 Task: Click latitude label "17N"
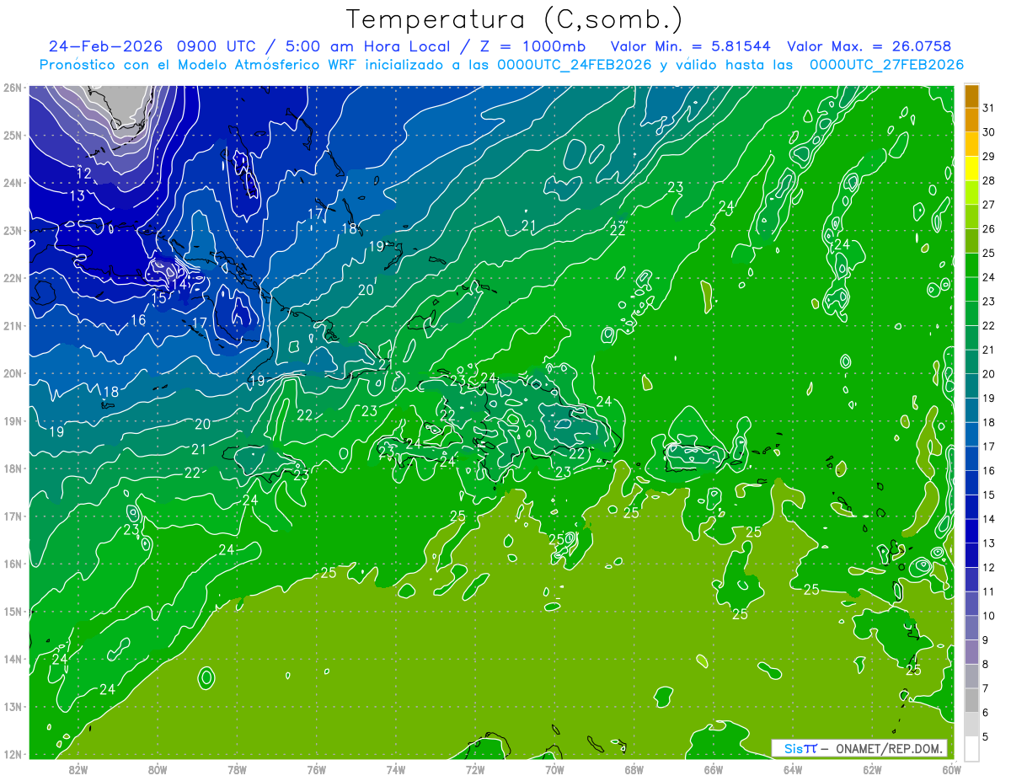(x=12, y=516)
